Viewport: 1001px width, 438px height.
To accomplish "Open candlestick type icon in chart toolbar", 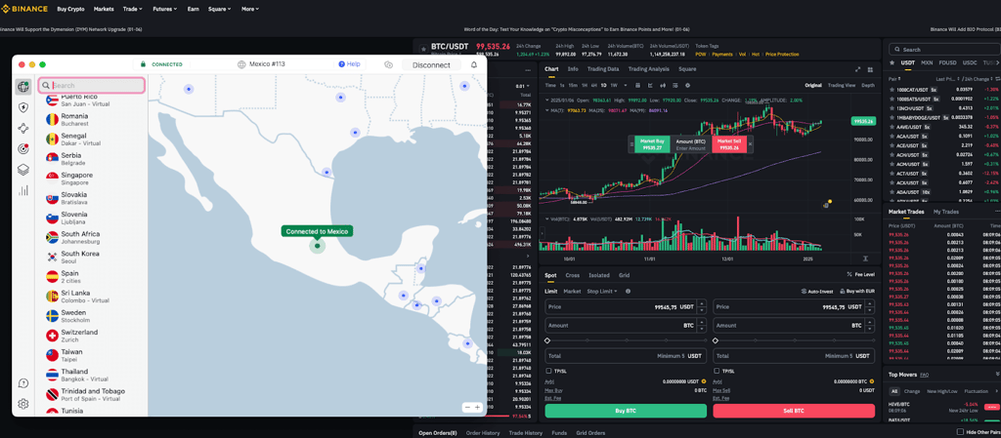I will (664, 85).
